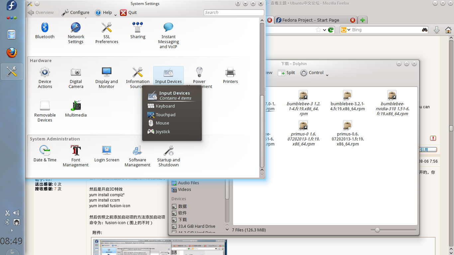Open Display and Monitor module
The width and height of the screenshot is (454, 255).
click(x=107, y=78)
